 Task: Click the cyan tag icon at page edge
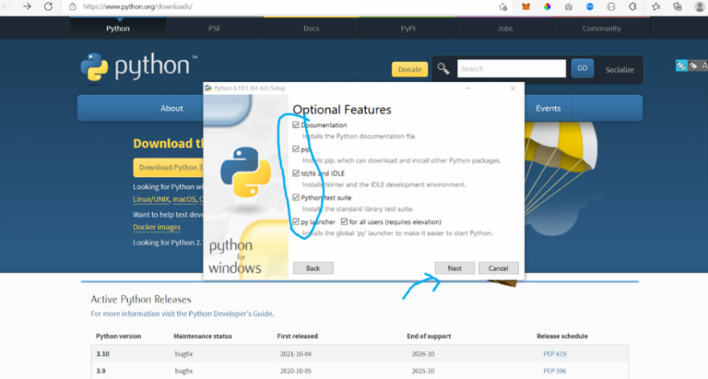tap(681, 66)
